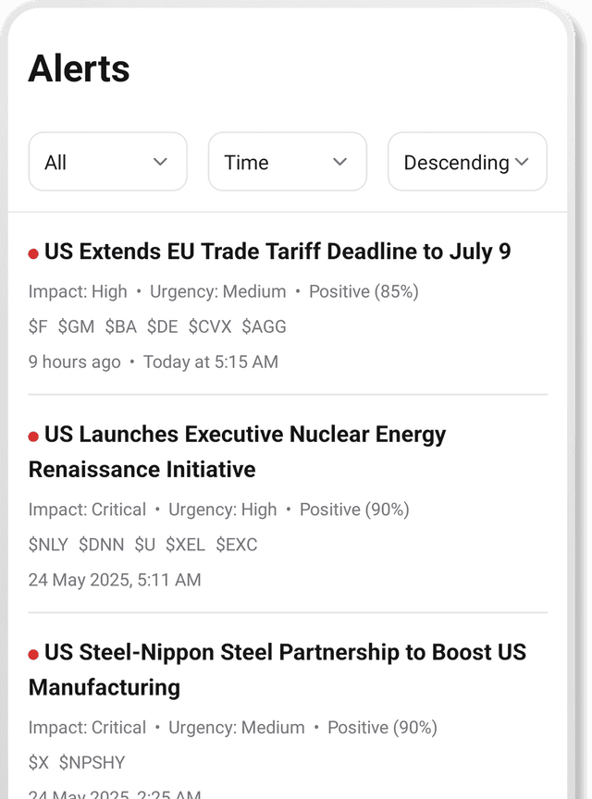Click the chevron on the Time filter

(339, 162)
